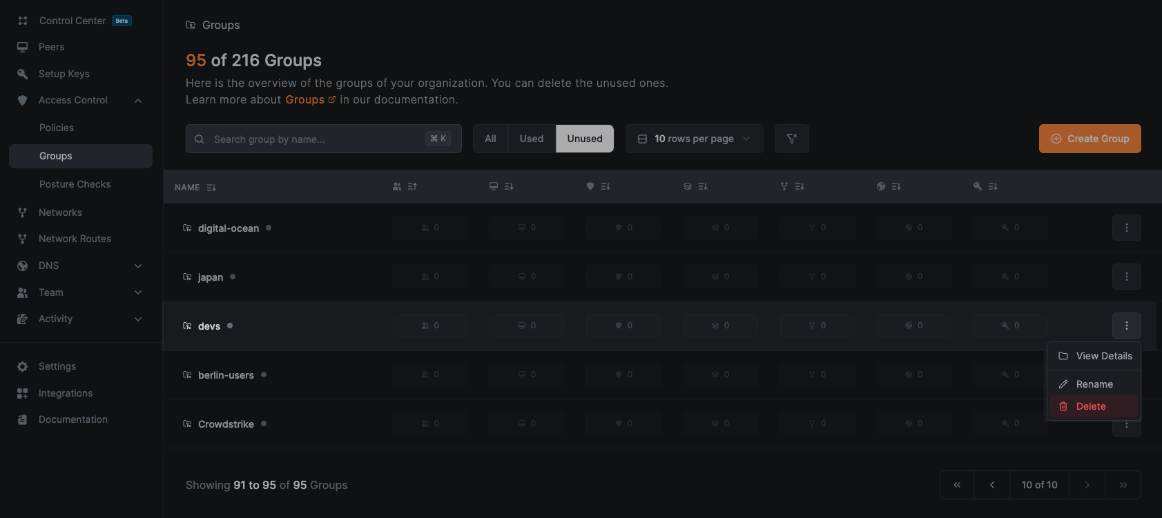1162x518 pixels.
Task: Choose Delete from the context menu
Action: pyautogui.click(x=1090, y=406)
